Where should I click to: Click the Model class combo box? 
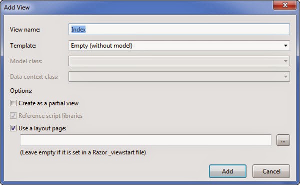pos(179,61)
